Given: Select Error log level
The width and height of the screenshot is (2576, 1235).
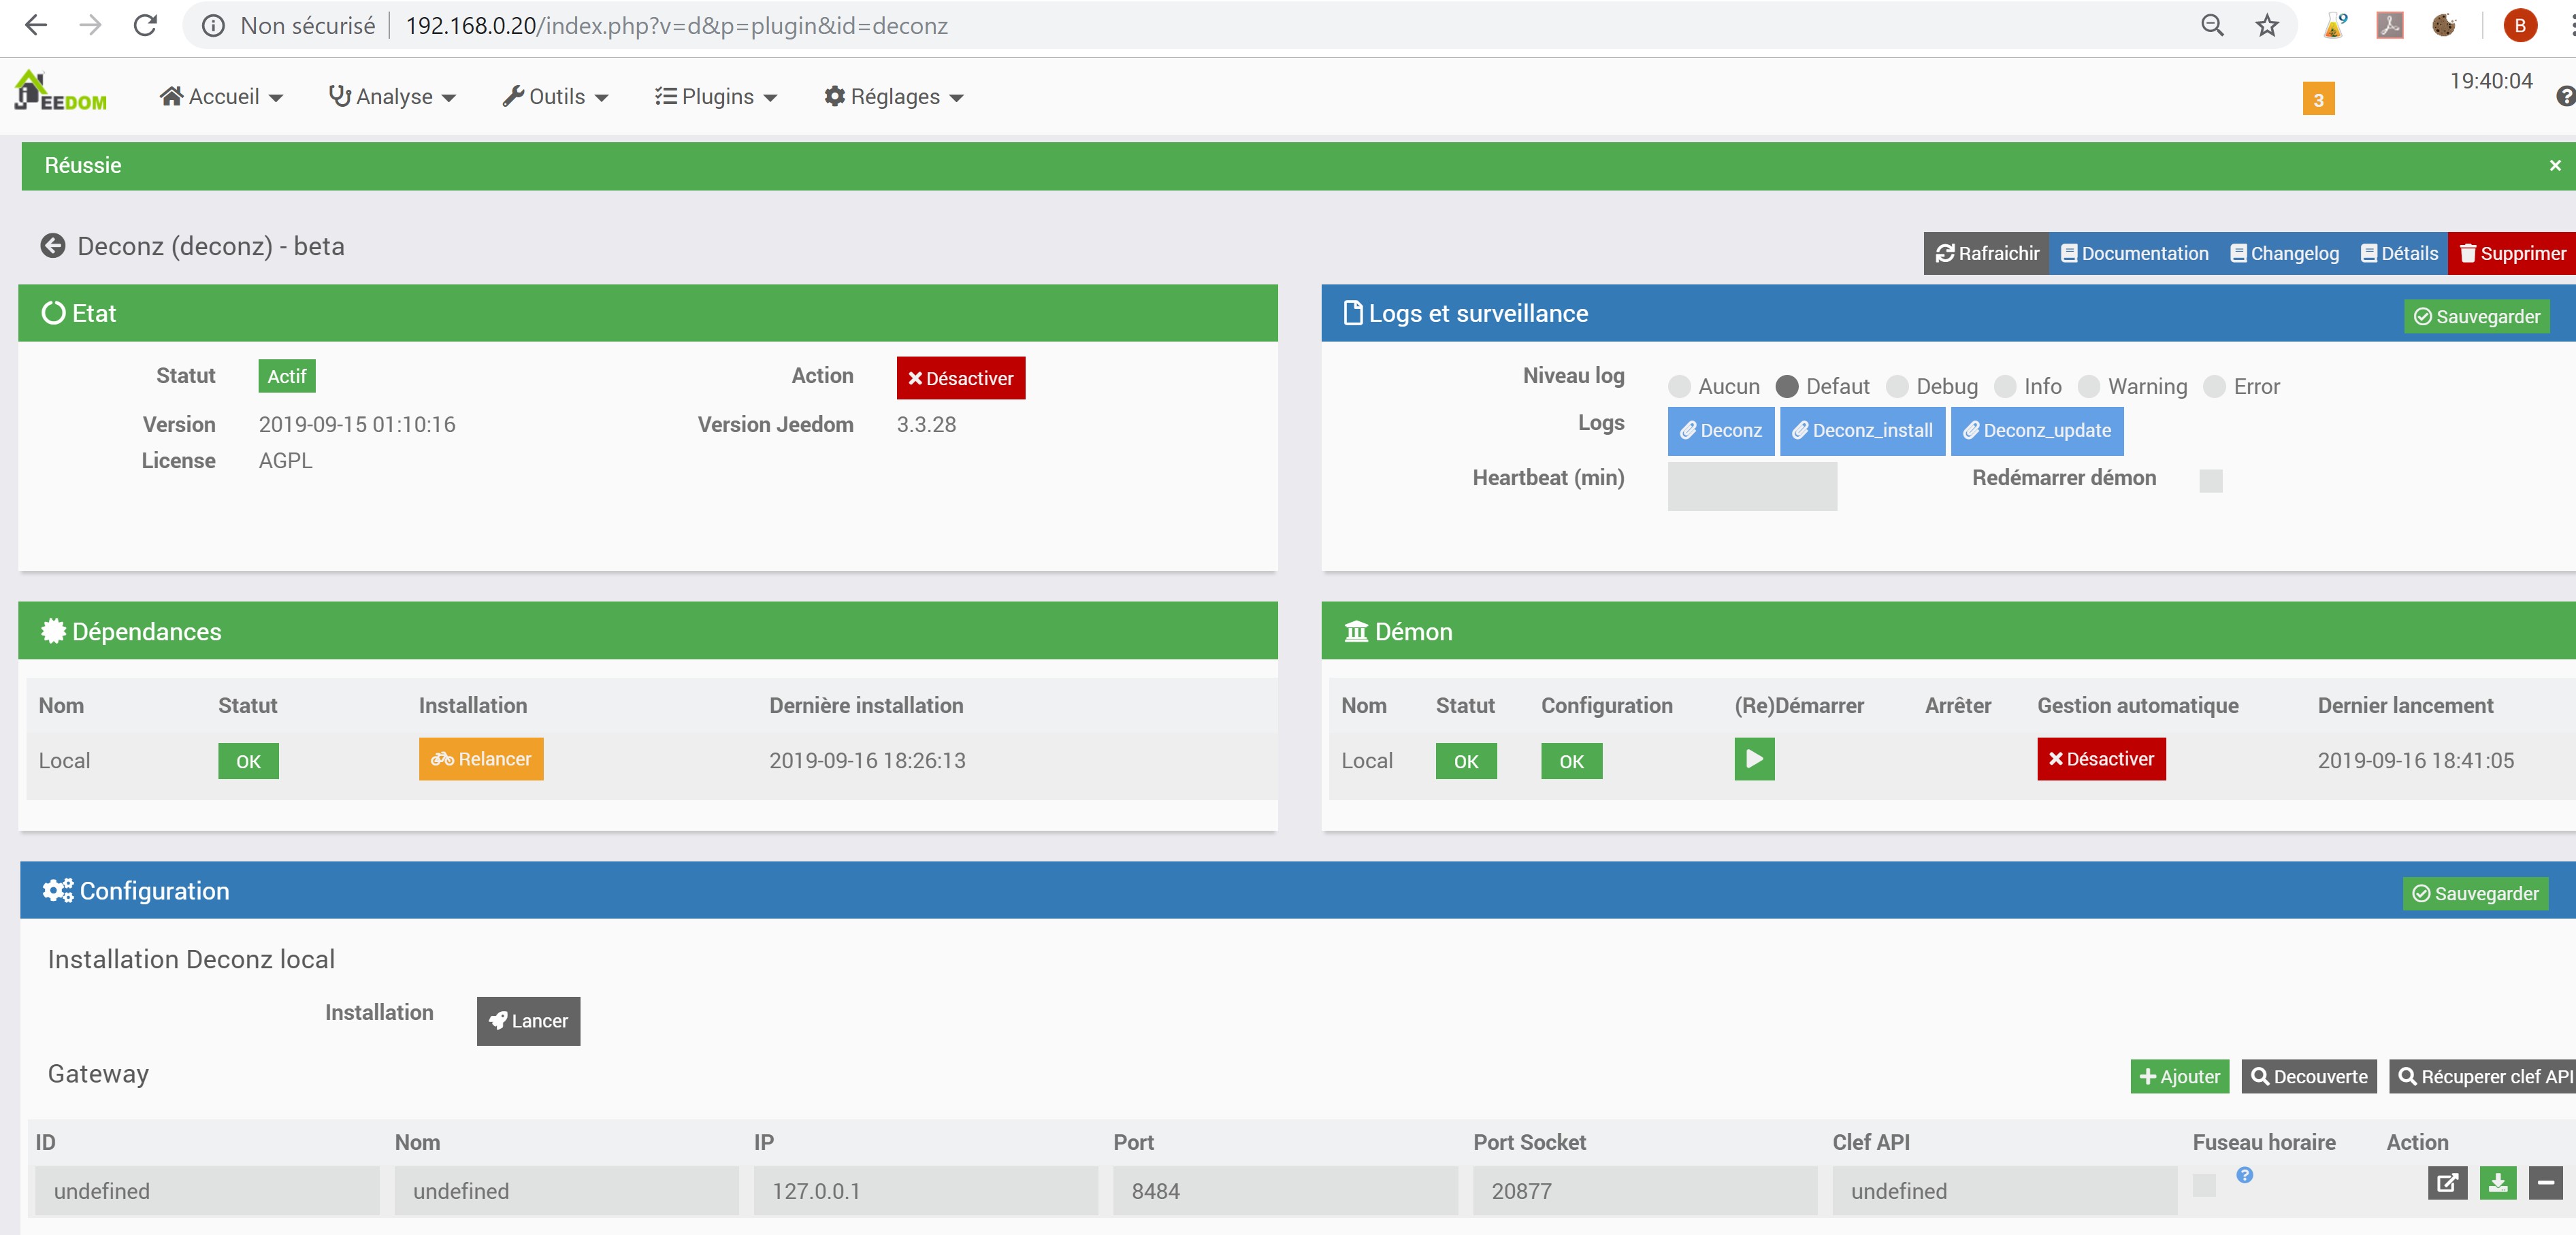Looking at the screenshot, I should 2215,386.
